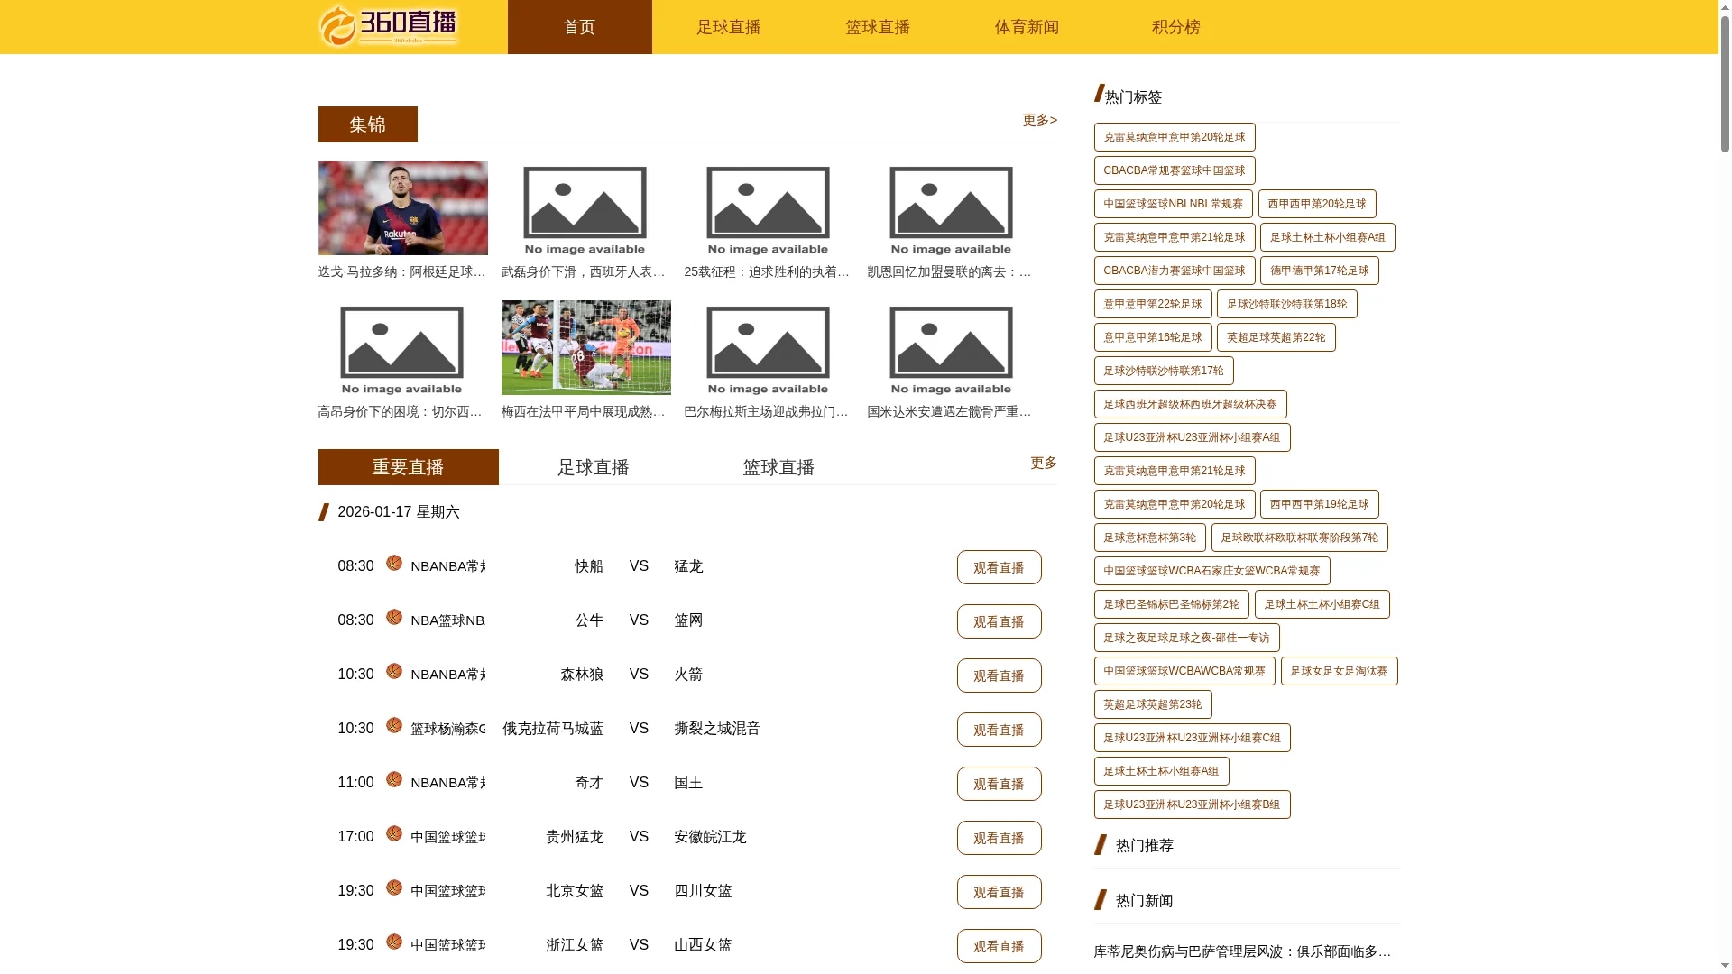Click article title 迭戈·马拉多纳：阿根廷足球

[402, 271]
